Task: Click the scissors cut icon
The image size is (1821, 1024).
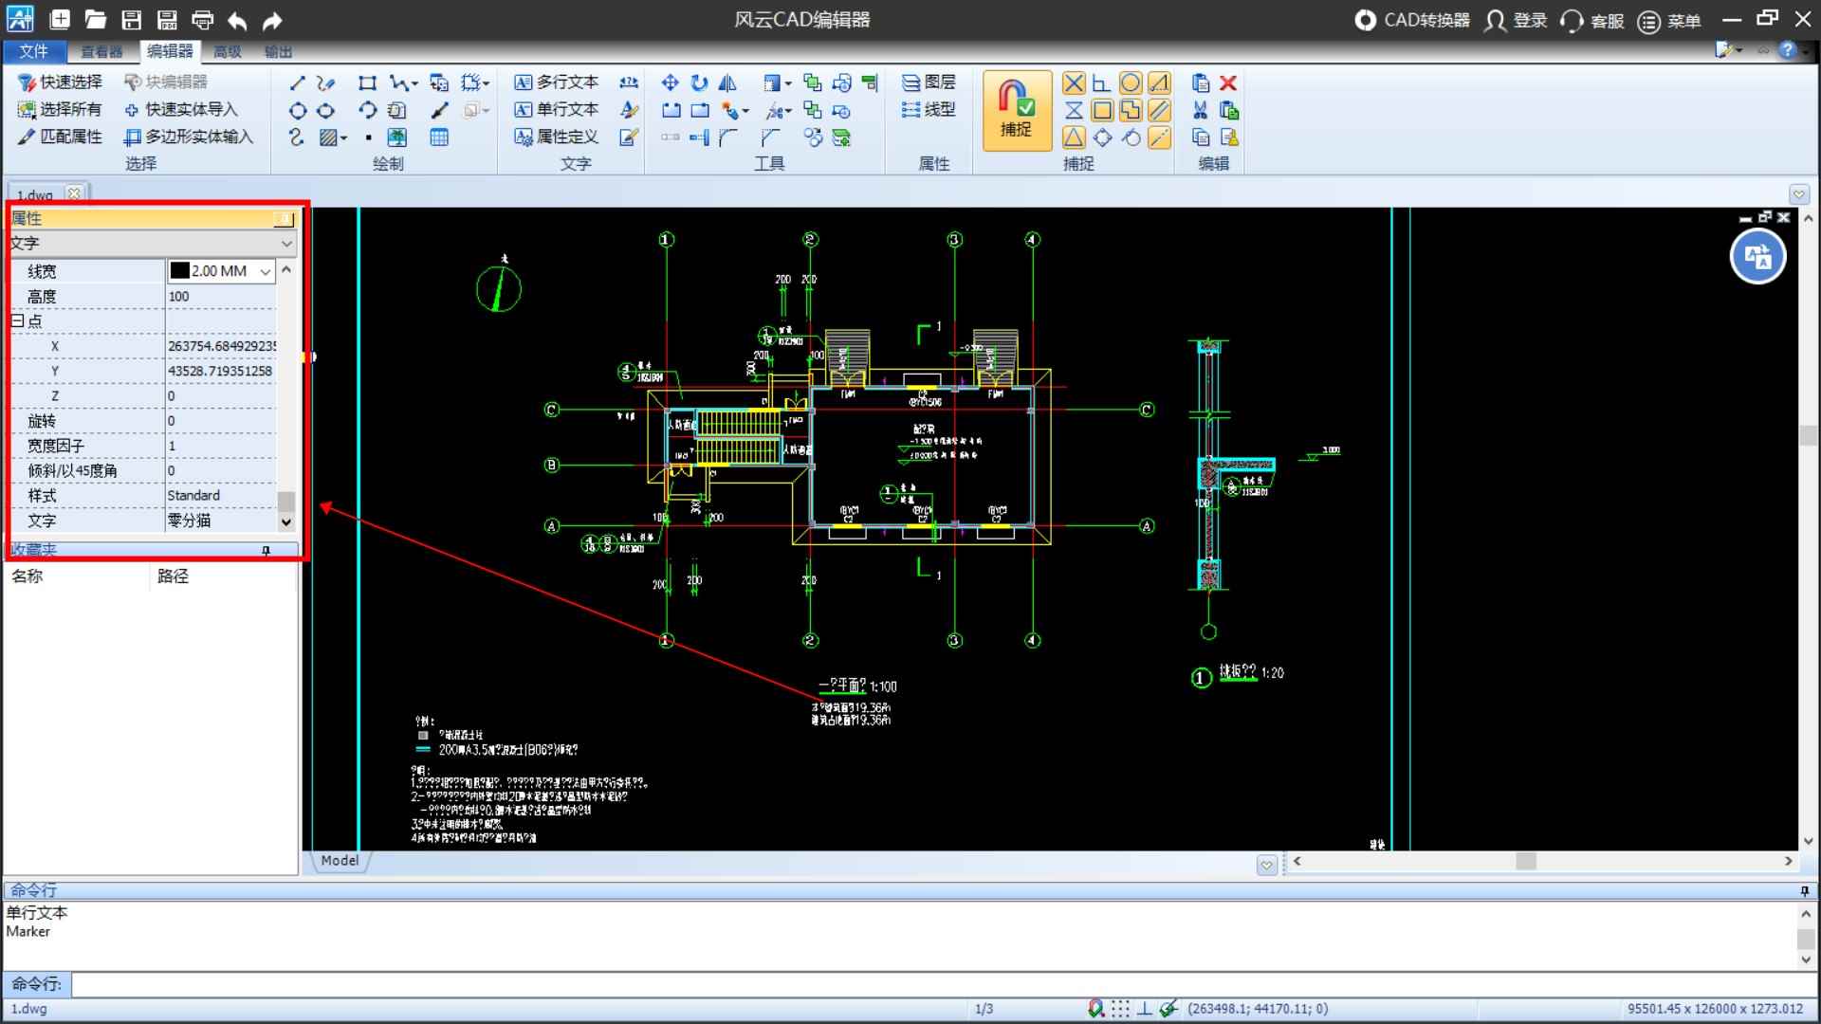Action: pos(1200,110)
